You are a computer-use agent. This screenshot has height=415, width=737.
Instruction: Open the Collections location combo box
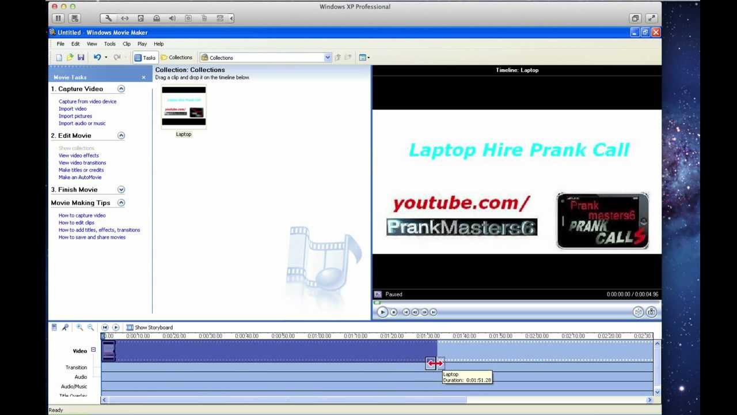click(x=265, y=58)
